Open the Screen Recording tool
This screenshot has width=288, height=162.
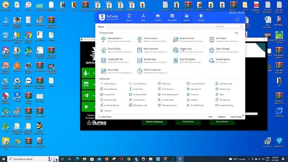224,105
